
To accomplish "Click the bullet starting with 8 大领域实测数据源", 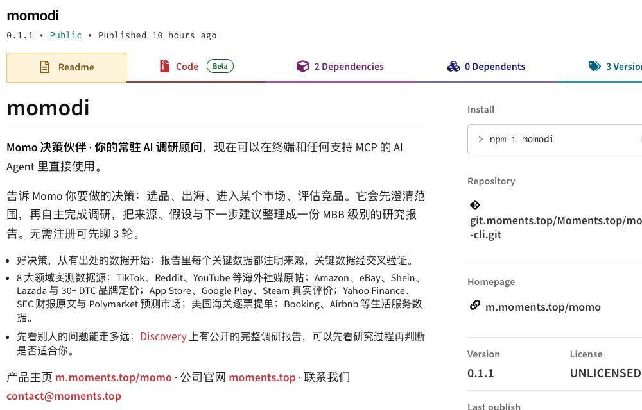I will tap(221, 297).
